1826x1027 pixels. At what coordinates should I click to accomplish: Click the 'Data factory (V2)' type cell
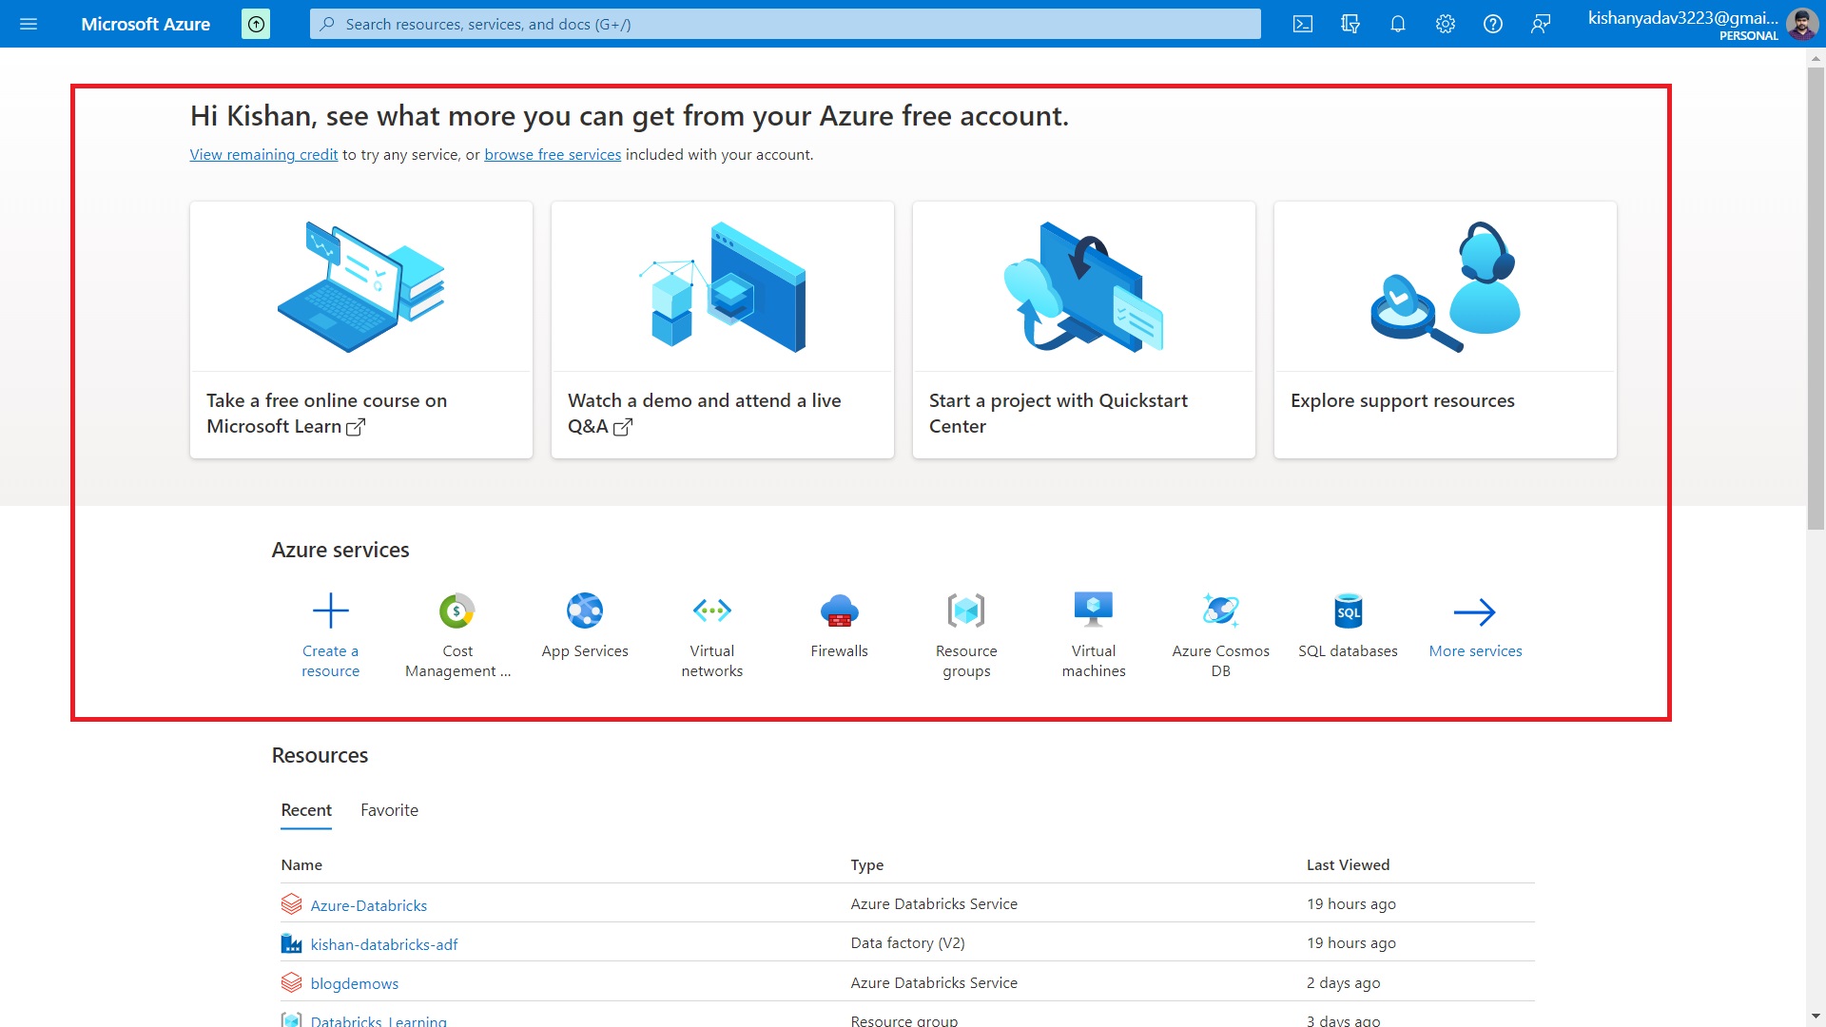907,943
